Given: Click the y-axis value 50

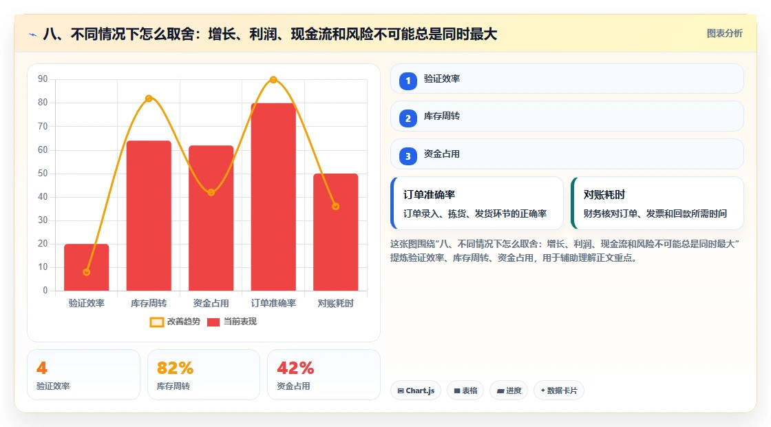Looking at the screenshot, I should [x=43, y=173].
